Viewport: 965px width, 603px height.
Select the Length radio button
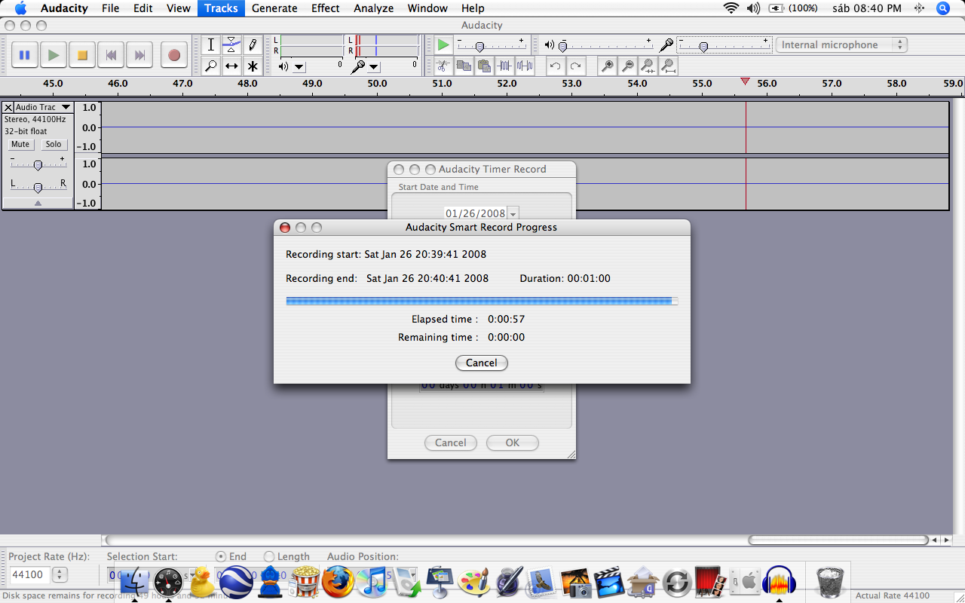(269, 556)
